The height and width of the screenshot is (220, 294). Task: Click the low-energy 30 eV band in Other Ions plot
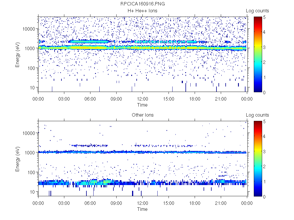142,182
